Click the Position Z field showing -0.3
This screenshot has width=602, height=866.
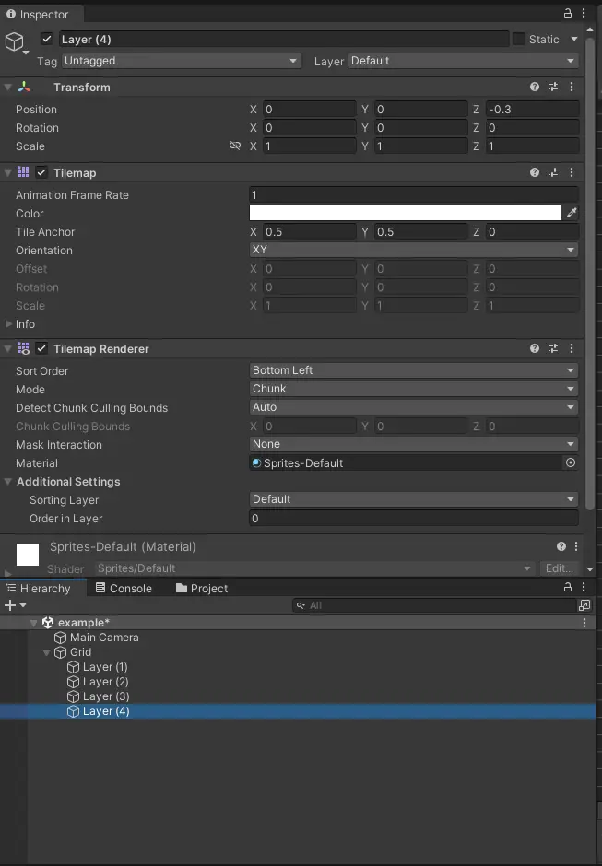click(x=532, y=109)
